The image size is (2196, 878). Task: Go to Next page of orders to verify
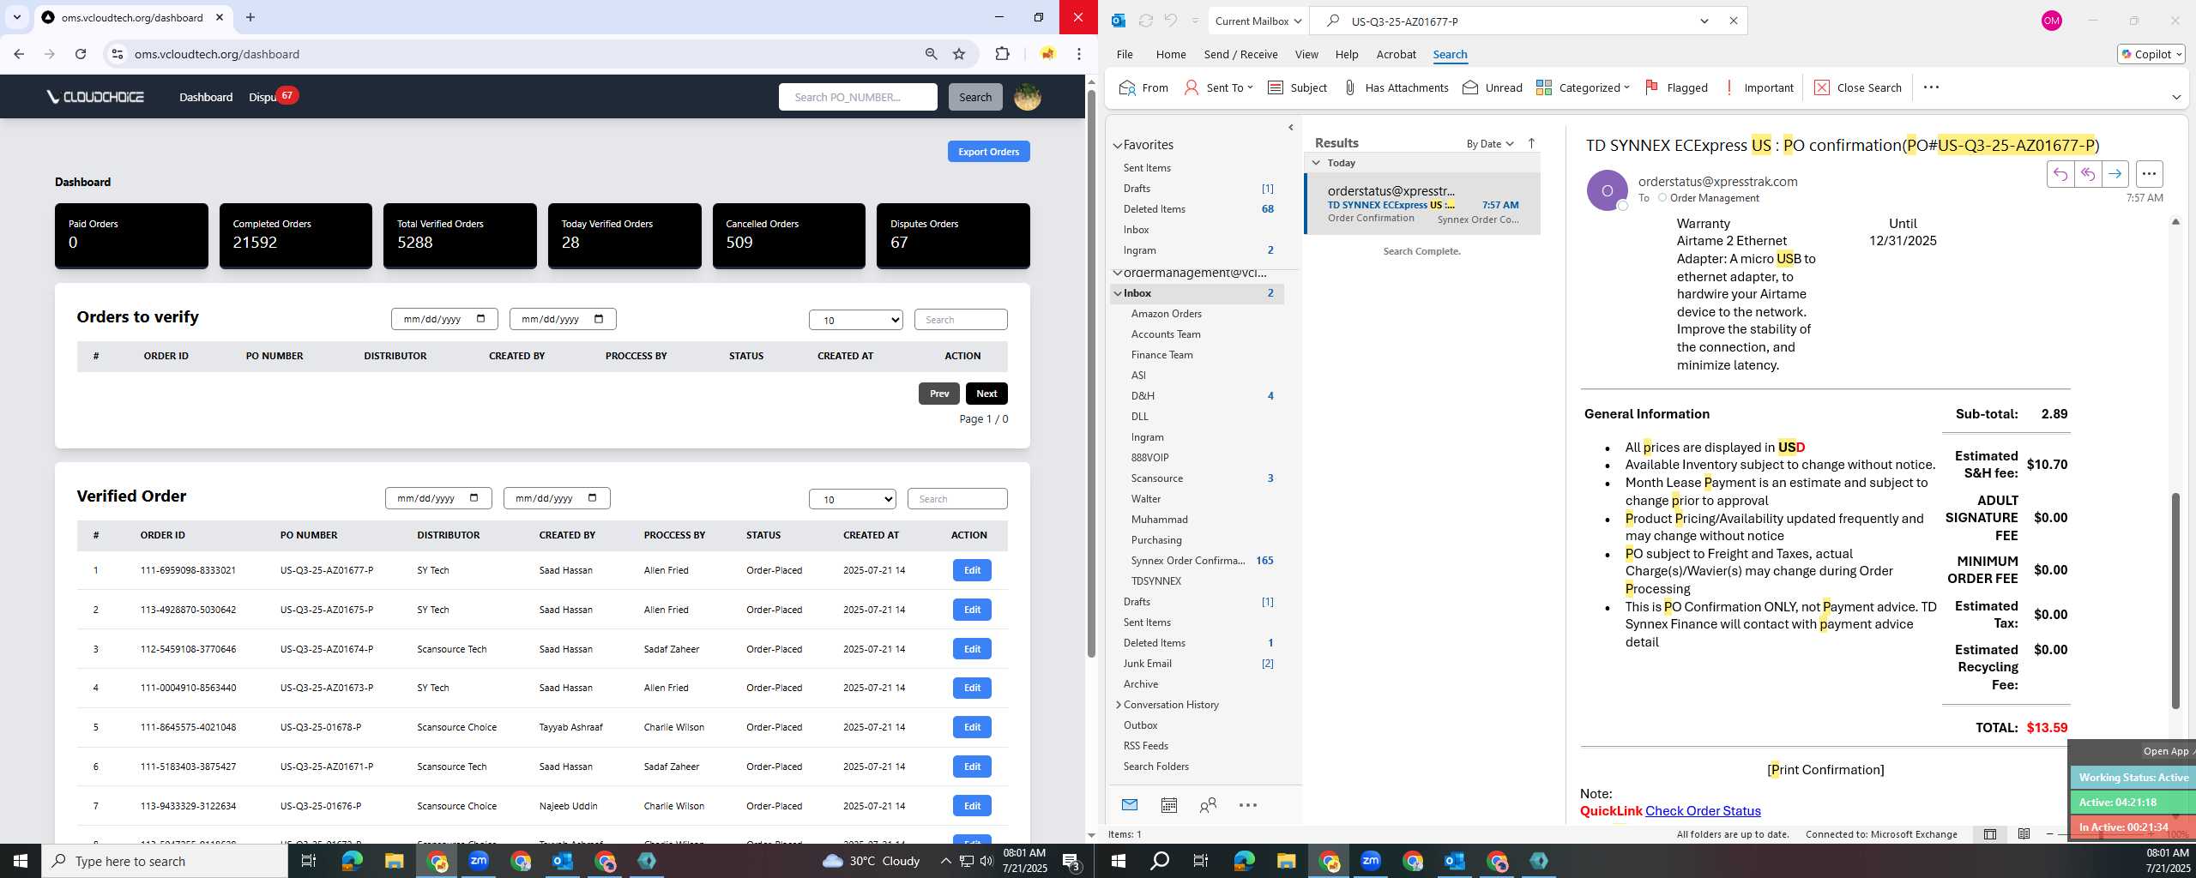pos(986,394)
